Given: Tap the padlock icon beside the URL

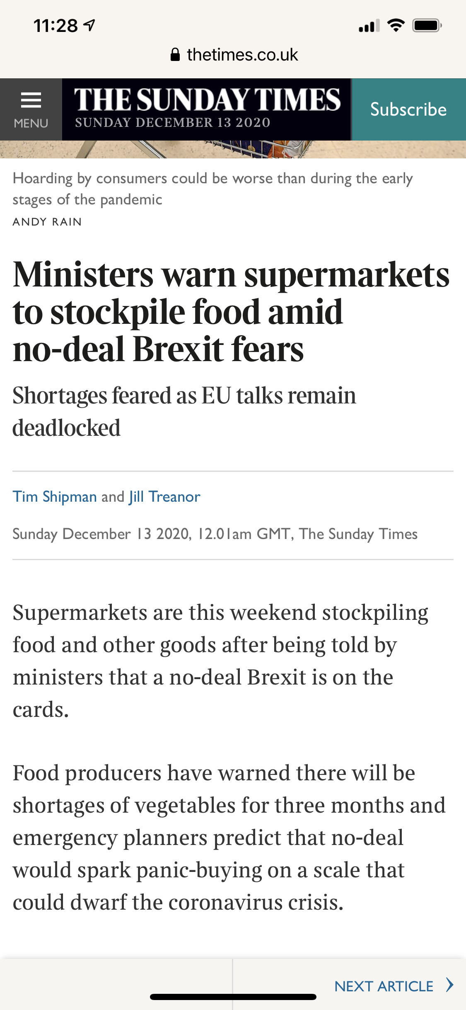Looking at the screenshot, I should [175, 55].
